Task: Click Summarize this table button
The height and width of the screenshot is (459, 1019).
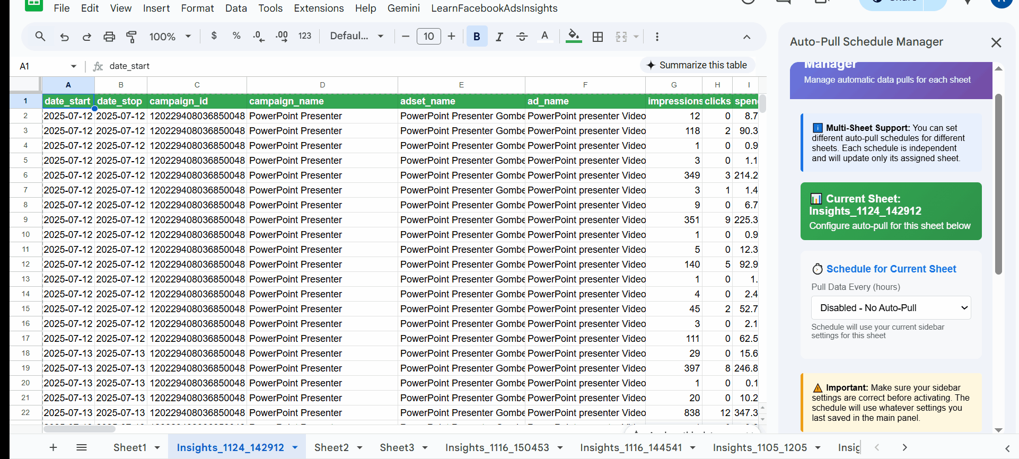Action: pyautogui.click(x=697, y=65)
